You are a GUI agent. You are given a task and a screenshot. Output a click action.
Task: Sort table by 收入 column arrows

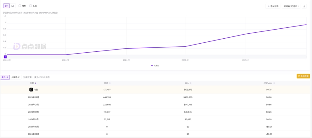(x=191, y=83)
